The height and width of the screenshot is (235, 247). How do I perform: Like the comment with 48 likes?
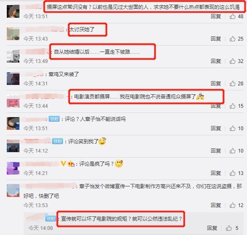(233, 16)
